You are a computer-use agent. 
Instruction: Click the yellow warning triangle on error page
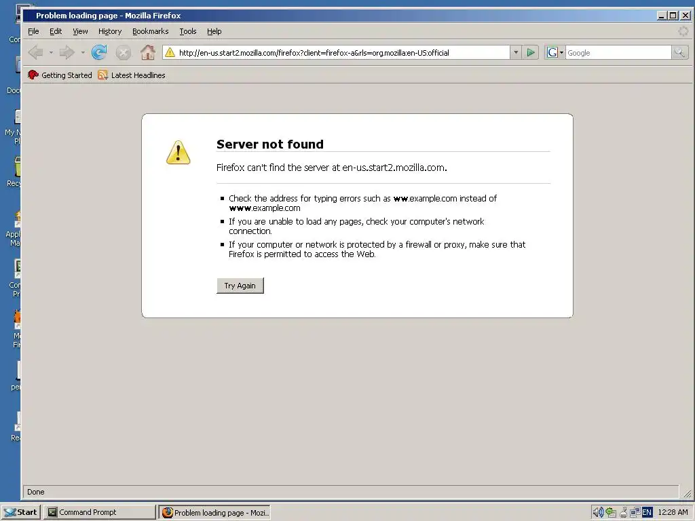click(179, 153)
